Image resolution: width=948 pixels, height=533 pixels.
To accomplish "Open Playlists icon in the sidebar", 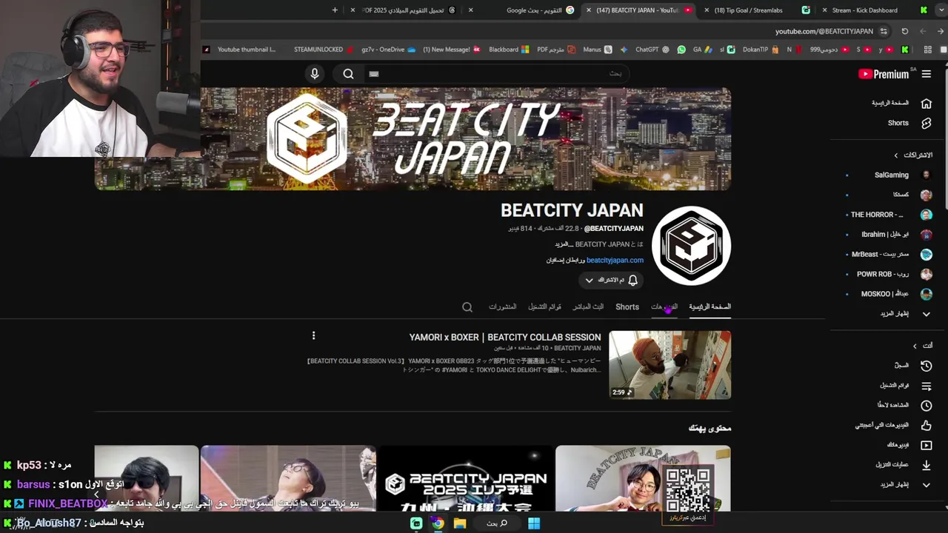I will 926,386.
